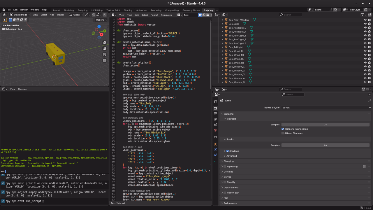
Task: Click Format menu in text editor
Action: tap(154, 15)
